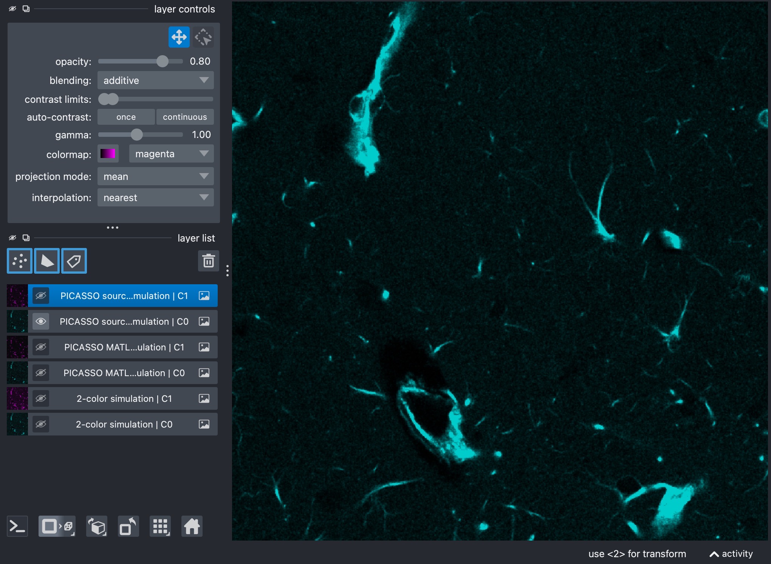Click the opacity slider handle
This screenshot has height=564, width=771.
[x=163, y=61]
